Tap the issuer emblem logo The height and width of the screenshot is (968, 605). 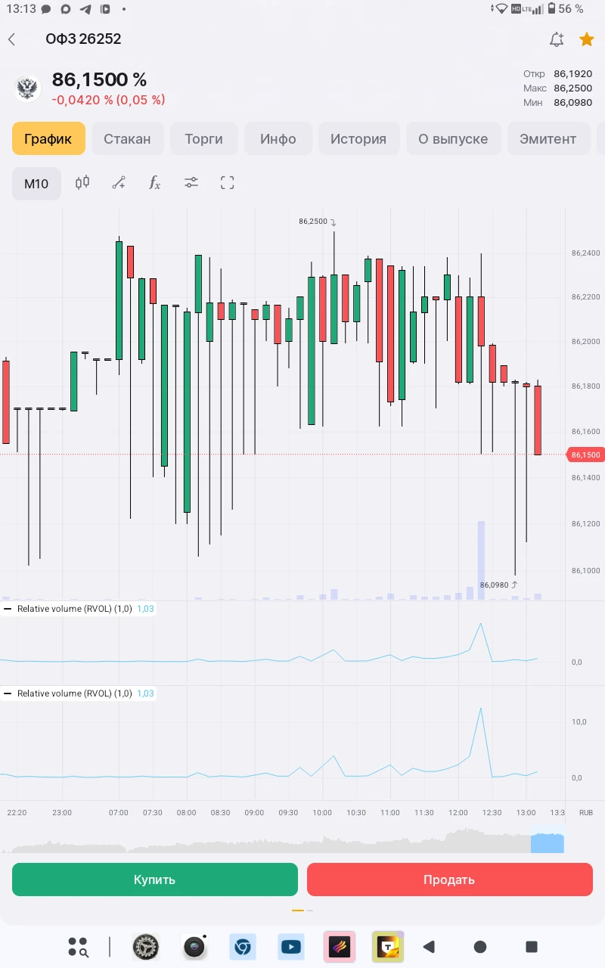click(27, 88)
